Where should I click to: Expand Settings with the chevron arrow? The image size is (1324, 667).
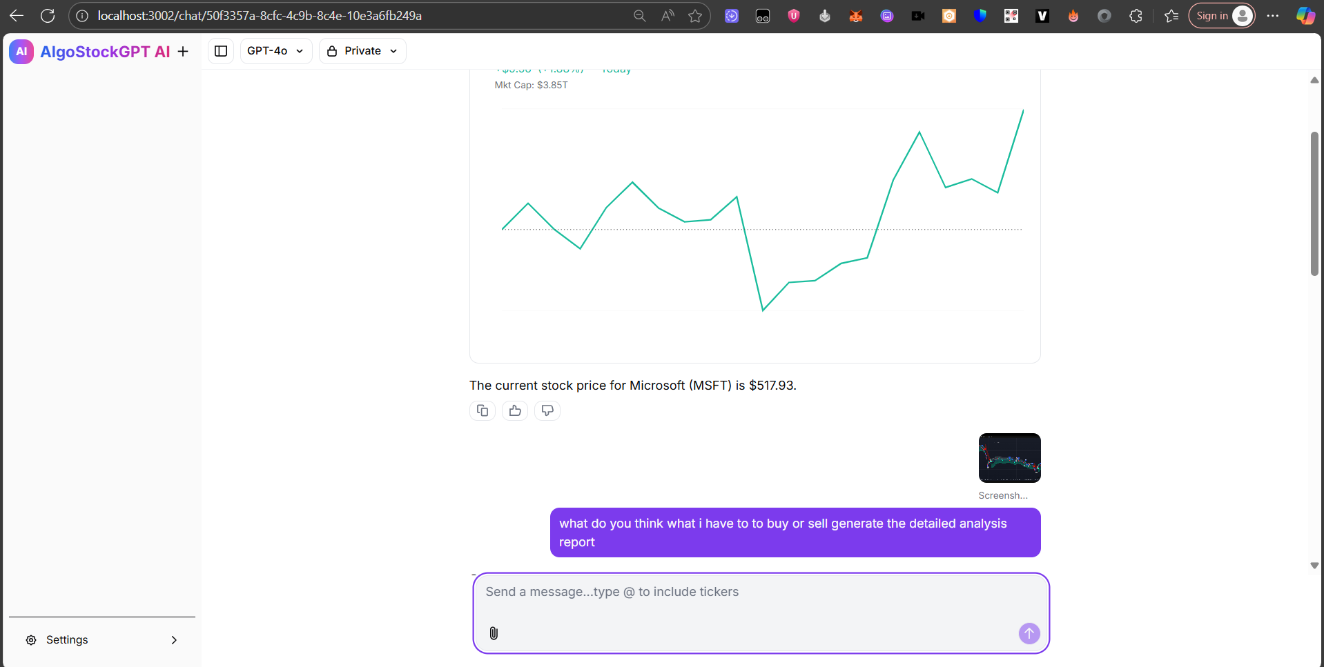pos(174,640)
